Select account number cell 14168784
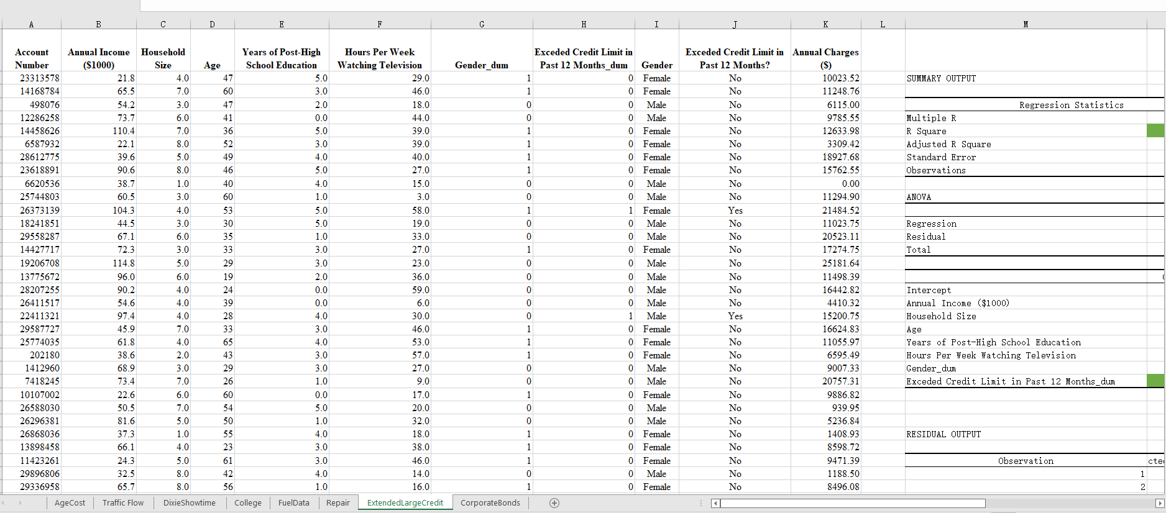This screenshot has width=1166, height=513. 32,91
